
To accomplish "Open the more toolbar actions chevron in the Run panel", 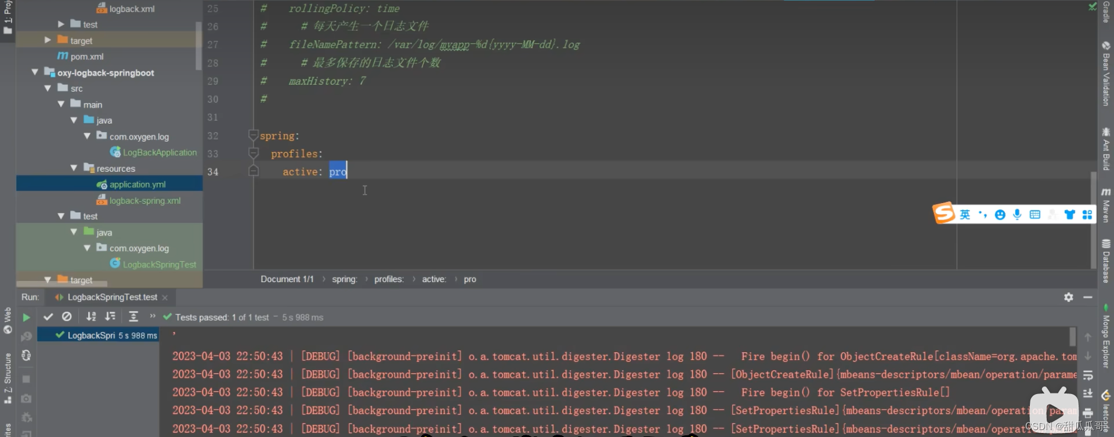I will click(153, 316).
